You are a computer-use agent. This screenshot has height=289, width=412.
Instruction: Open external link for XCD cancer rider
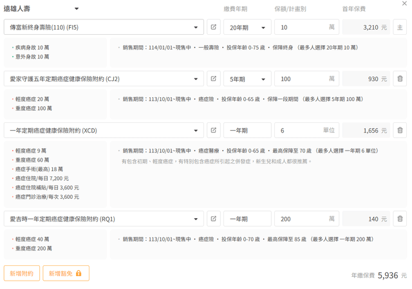(214, 130)
